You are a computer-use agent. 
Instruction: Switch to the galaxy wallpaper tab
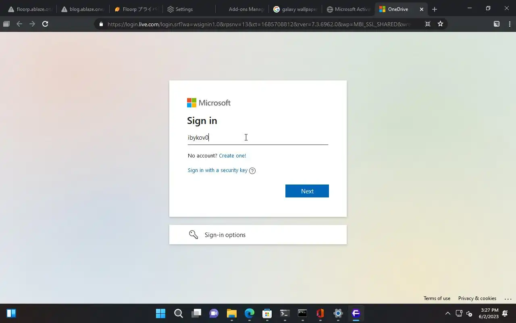pyautogui.click(x=295, y=9)
